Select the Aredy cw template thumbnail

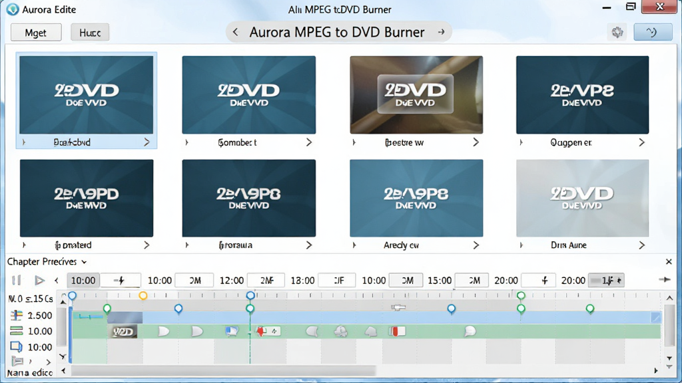pyautogui.click(x=416, y=198)
